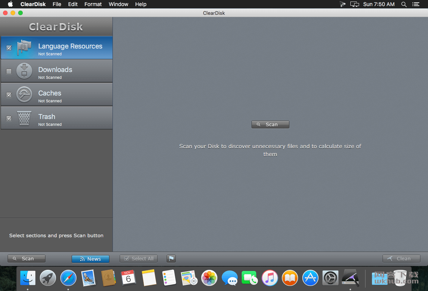The width and height of the screenshot is (428, 291).
Task: Uncheck the Trash checkbox
Action: (9, 118)
